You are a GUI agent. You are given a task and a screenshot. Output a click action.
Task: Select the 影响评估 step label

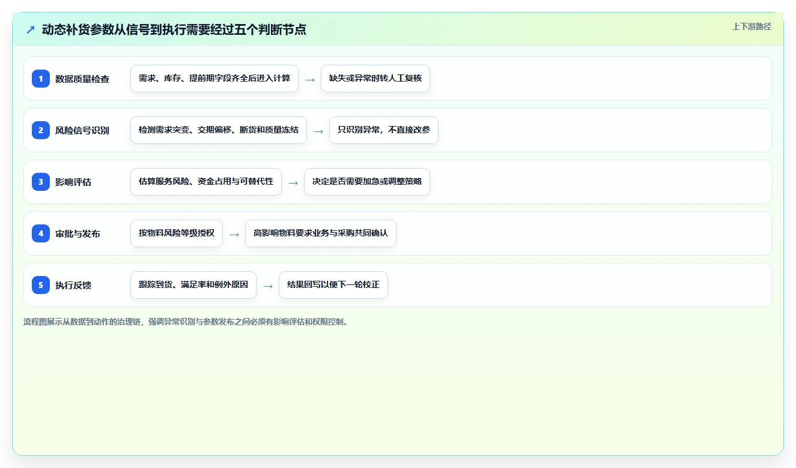[x=73, y=182]
